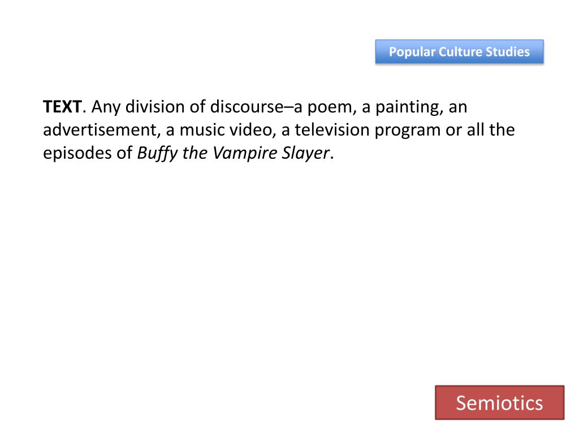Click the word Any after TEXT
Image resolution: width=579 pixels, height=434 pixels.
(x=106, y=107)
